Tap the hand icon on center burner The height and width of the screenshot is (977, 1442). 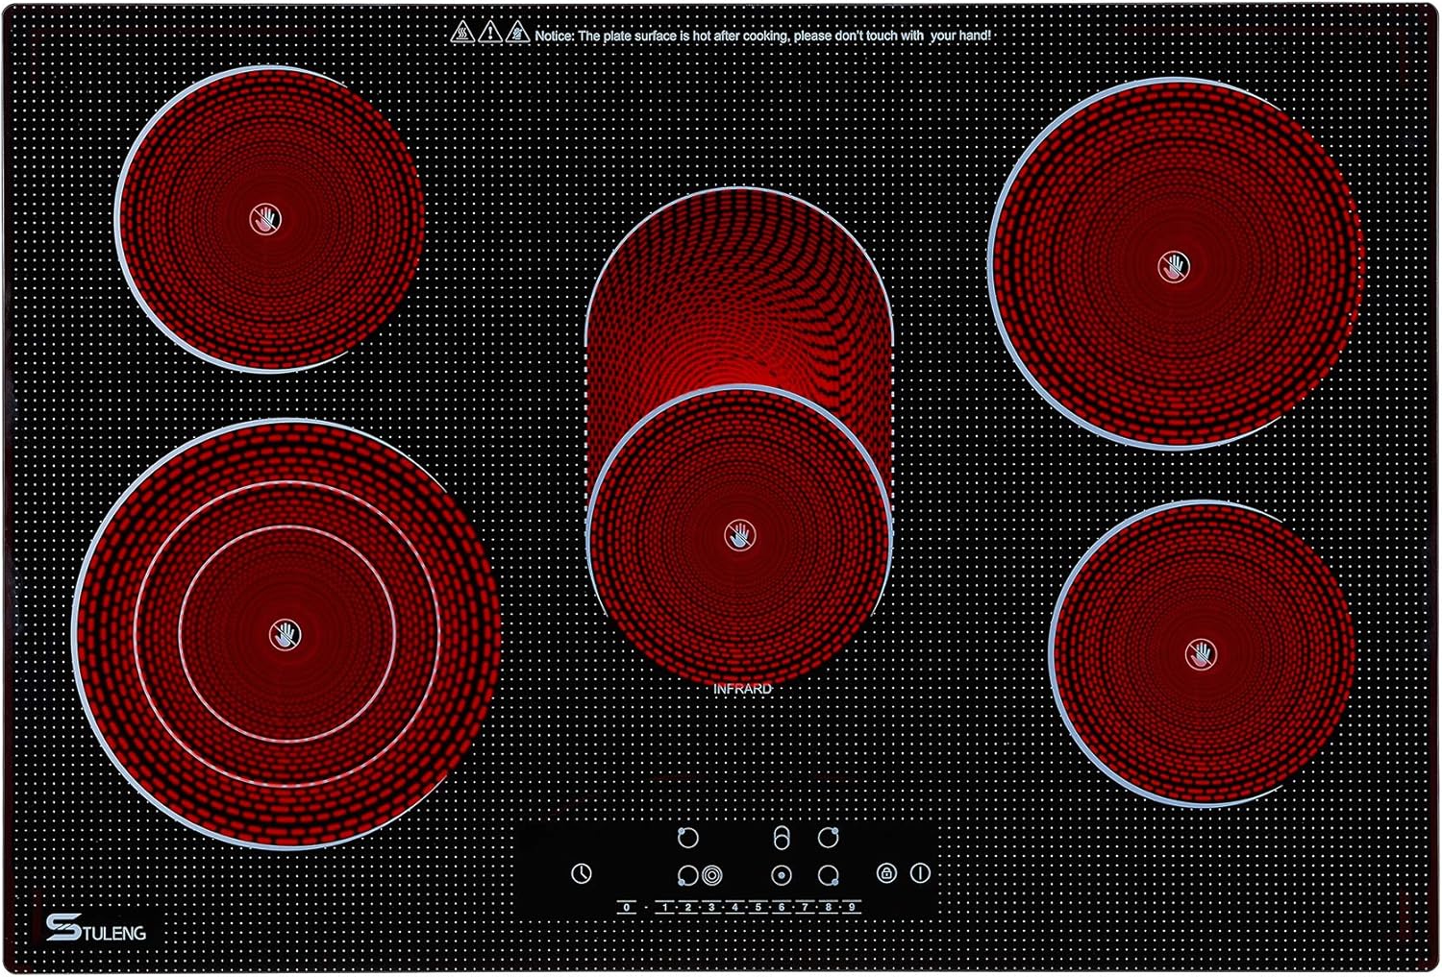tap(739, 535)
